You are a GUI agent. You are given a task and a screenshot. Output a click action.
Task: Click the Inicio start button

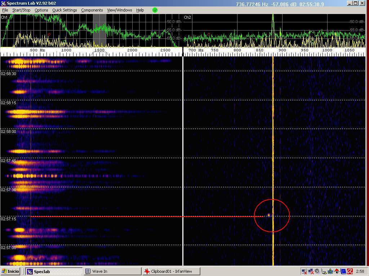pyautogui.click(x=11, y=271)
